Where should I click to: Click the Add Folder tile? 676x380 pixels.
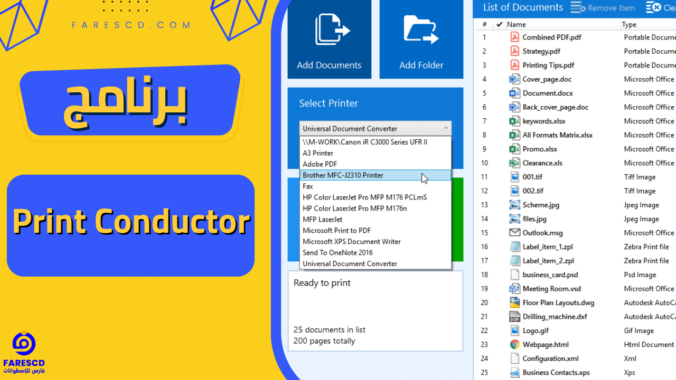point(421,39)
